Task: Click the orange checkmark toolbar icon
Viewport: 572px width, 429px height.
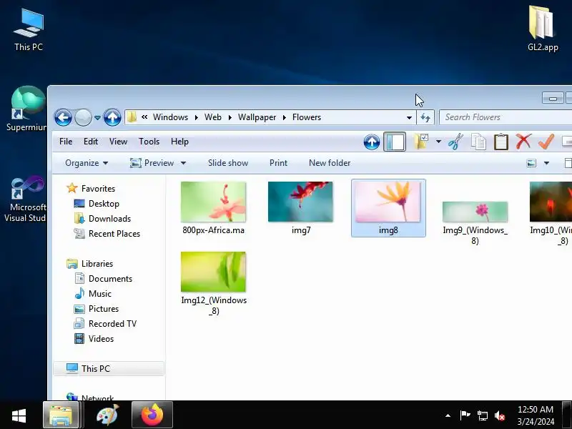Action: tap(546, 142)
